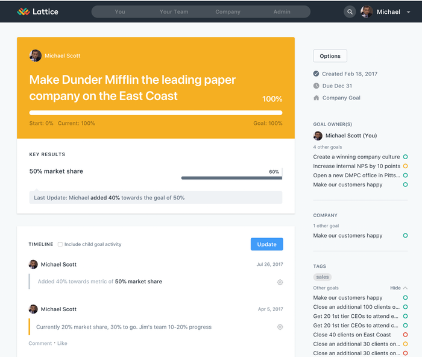Viewport: 422px width, 357px height.
Task: Click yellow status circle for Close an additional 30 clients
Action: [405, 344]
